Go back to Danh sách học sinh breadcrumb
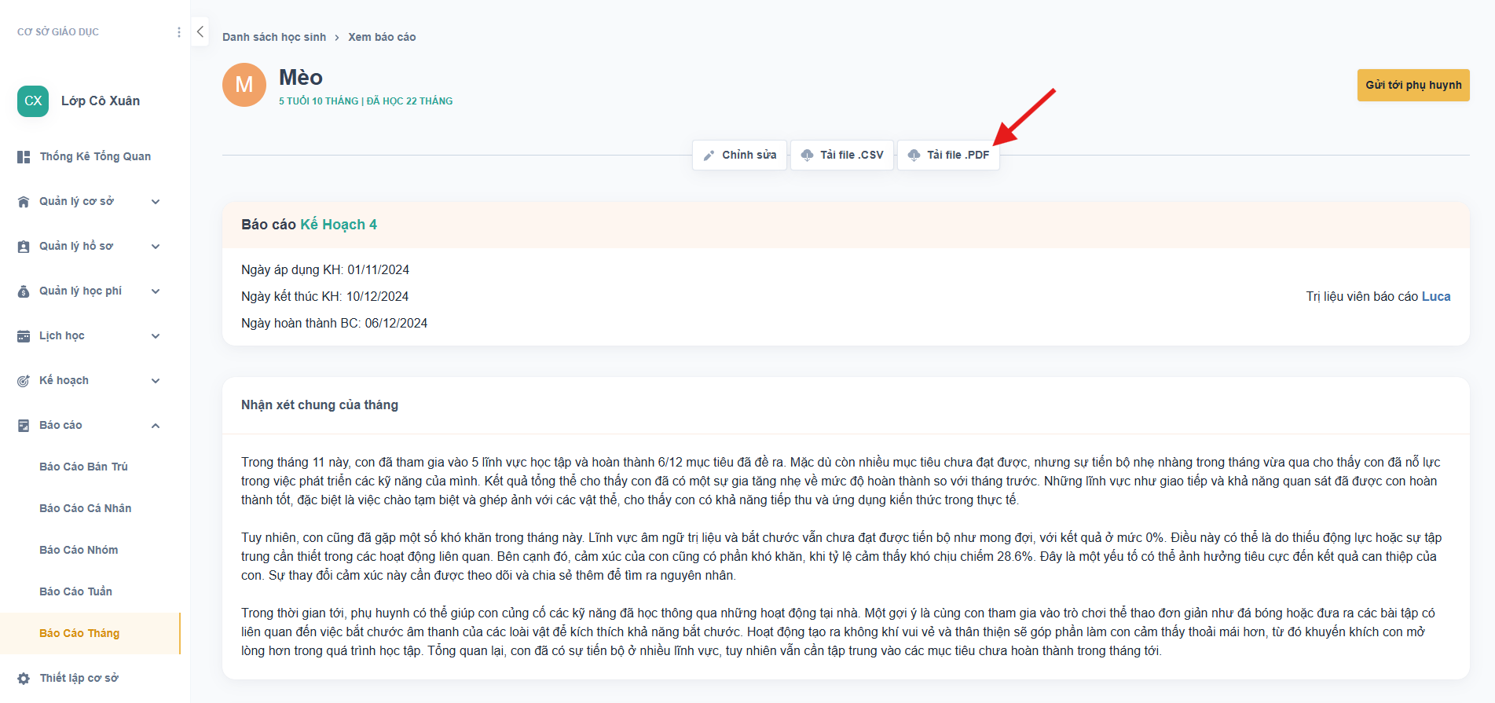The width and height of the screenshot is (1495, 703). (273, 37)
